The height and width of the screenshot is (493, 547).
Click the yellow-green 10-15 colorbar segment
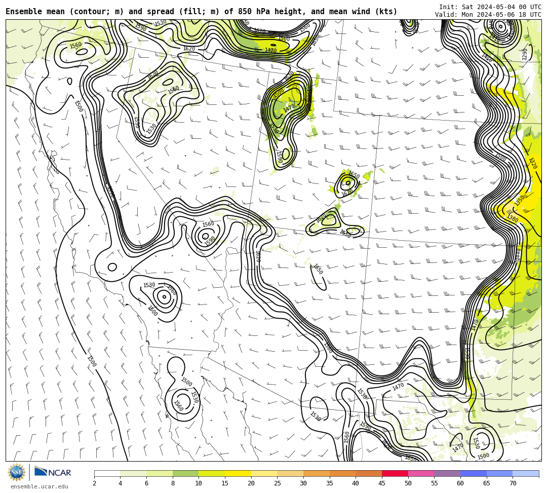click(x=212, y=473)
